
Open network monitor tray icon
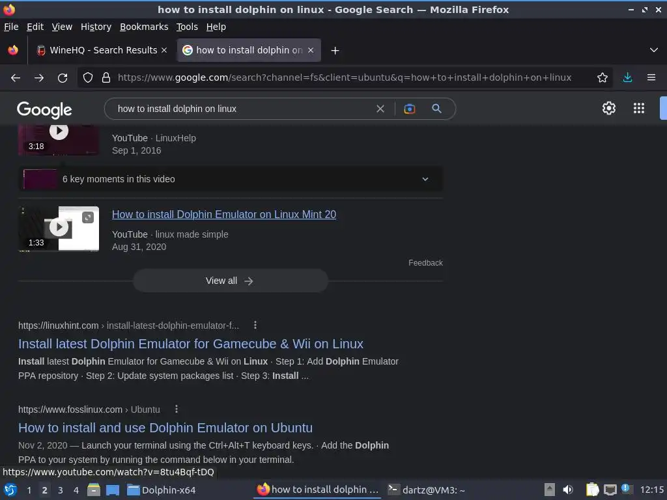(x=610, y=490)
